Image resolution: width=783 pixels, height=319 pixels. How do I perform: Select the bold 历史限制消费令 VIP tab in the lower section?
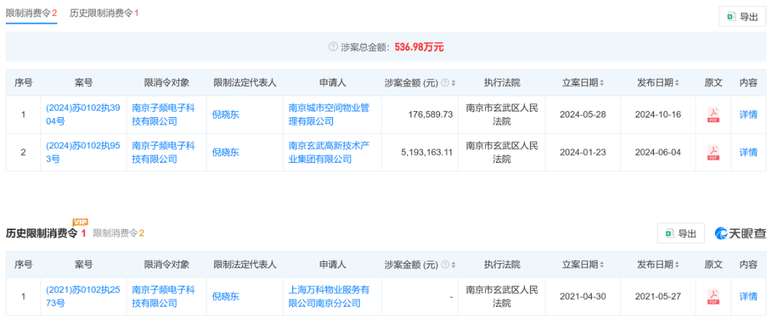46,233
